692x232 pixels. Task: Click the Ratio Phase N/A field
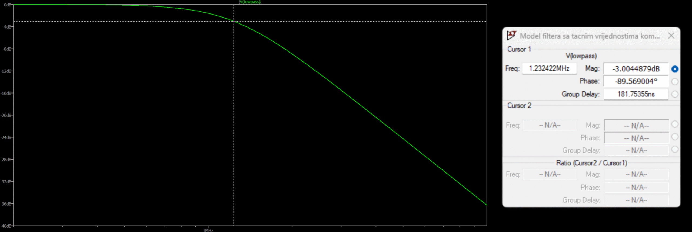click(636, 187)
